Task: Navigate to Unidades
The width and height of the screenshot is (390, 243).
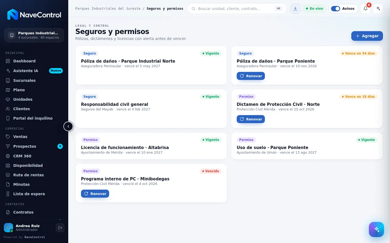Action: coord(34,99)
